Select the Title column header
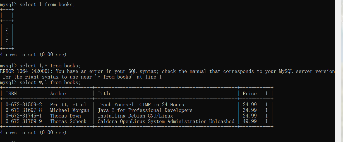 coord(104,94)
